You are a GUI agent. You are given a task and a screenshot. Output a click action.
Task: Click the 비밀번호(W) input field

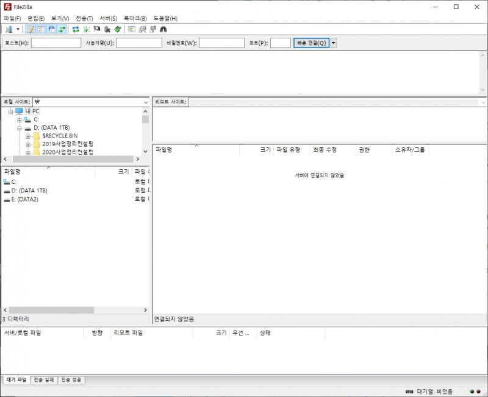point(221,43)
